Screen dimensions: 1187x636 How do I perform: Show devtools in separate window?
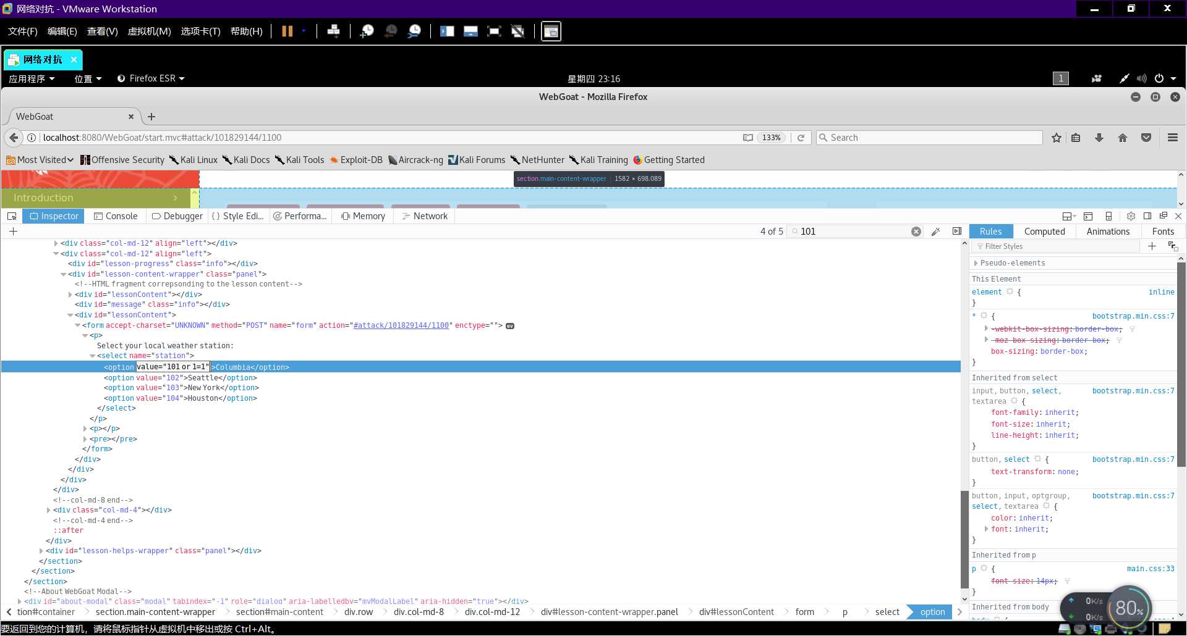pos(1163,216)
